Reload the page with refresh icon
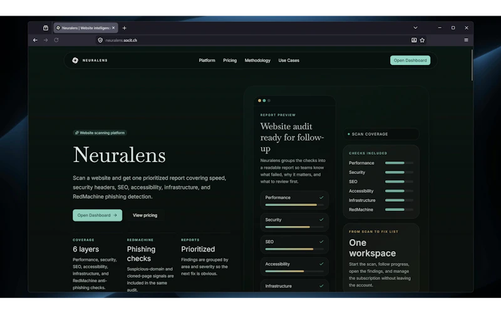Screen dimensions: 501x313 coord(56,40)
